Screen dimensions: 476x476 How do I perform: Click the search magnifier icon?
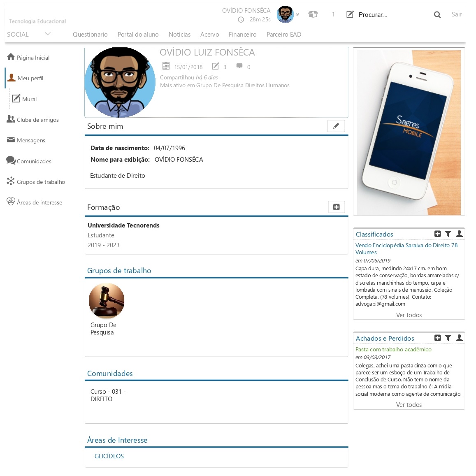coord(437,15)
